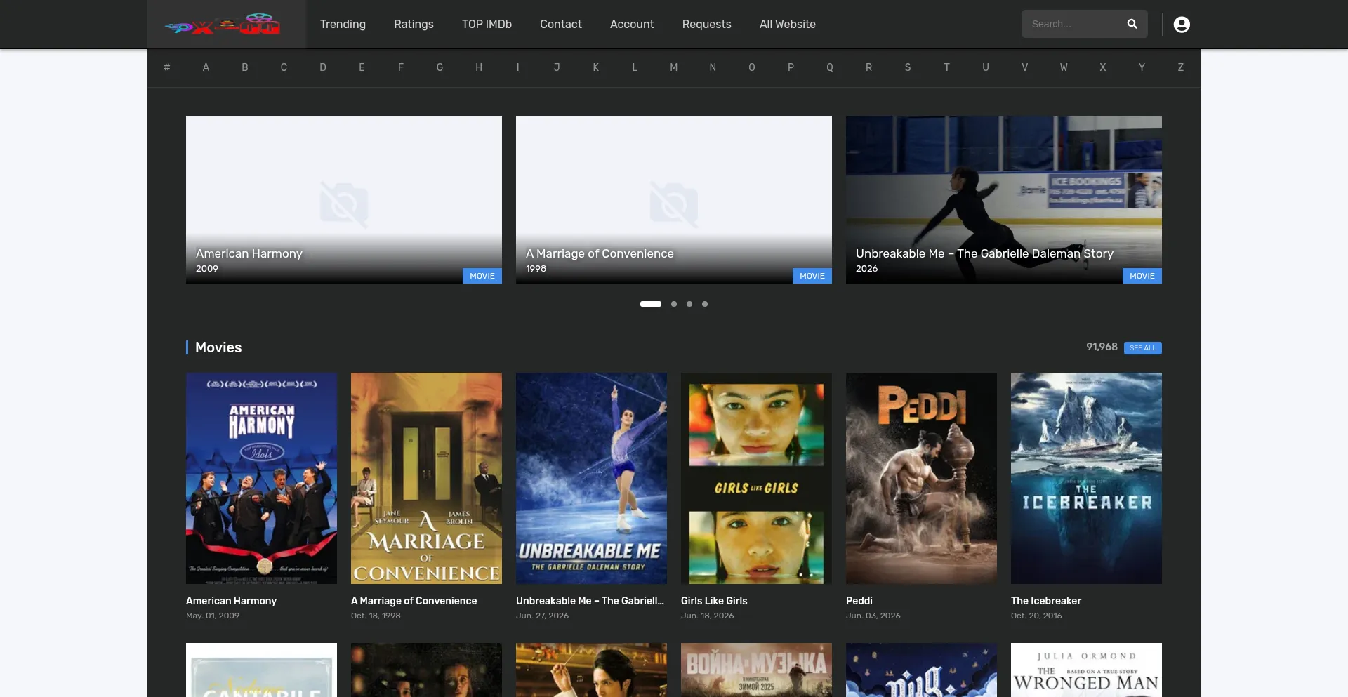This screenshot has height=697, width=1348.
Task: Filter titles starting with letter G
Action: [440, 67]
